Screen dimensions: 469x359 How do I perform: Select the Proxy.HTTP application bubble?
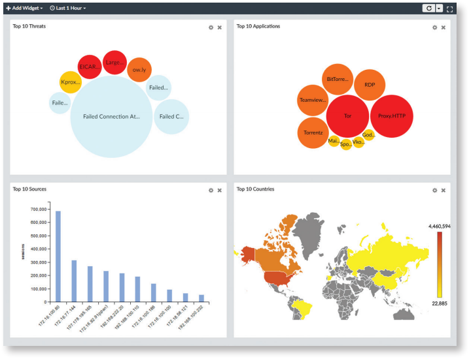(x=391, y=116)
